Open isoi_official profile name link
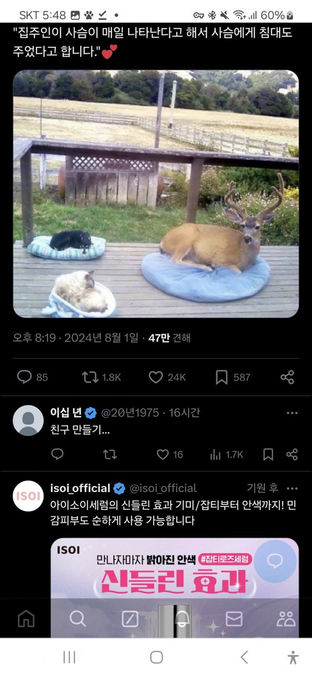 (x=80, y=488)
